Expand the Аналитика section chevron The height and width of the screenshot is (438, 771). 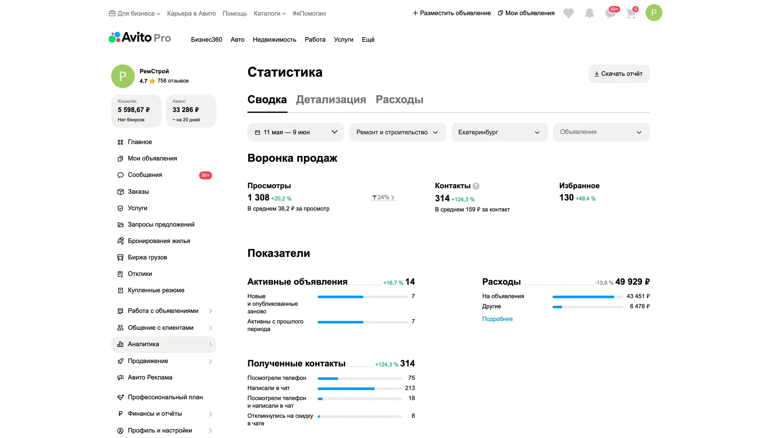point(210,345)
